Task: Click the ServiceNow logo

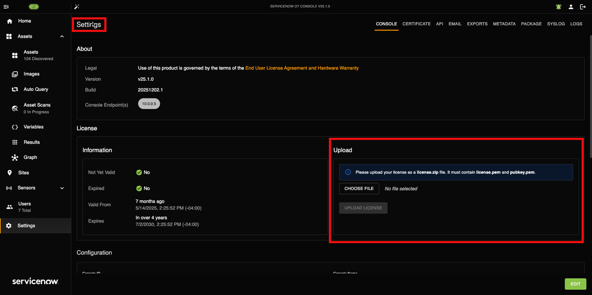Action: pyautogui.click(x=35, y=281)
